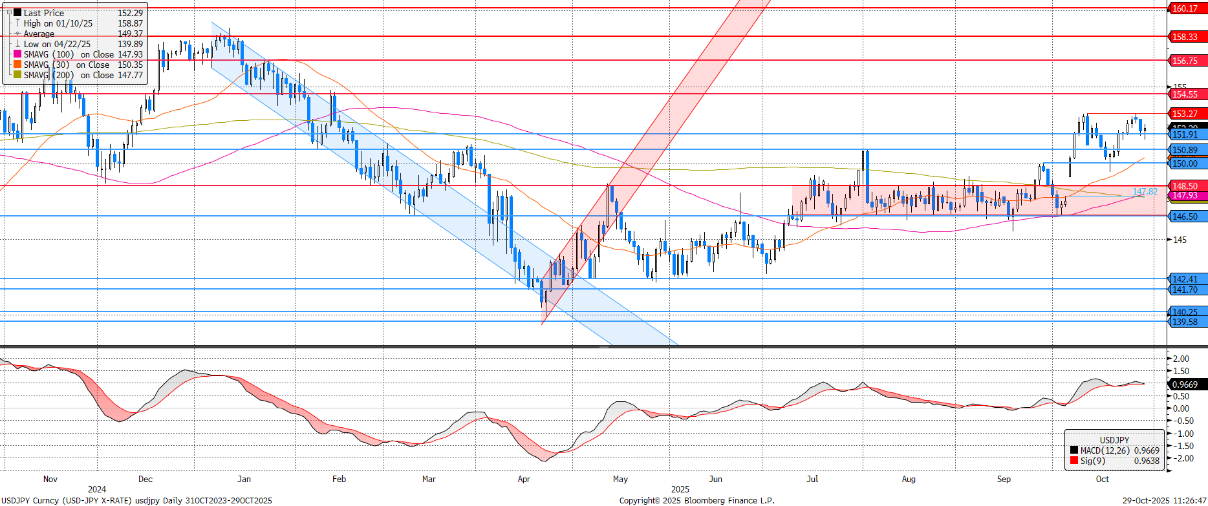Click the 147.82 annotation label on chart
The height and width of the screenshot is (506, 1208).
click(1145, 191)
